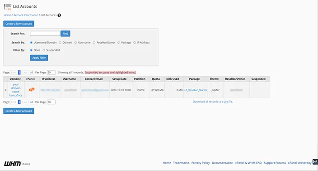Sort table by Quota column

coord(156,79)
